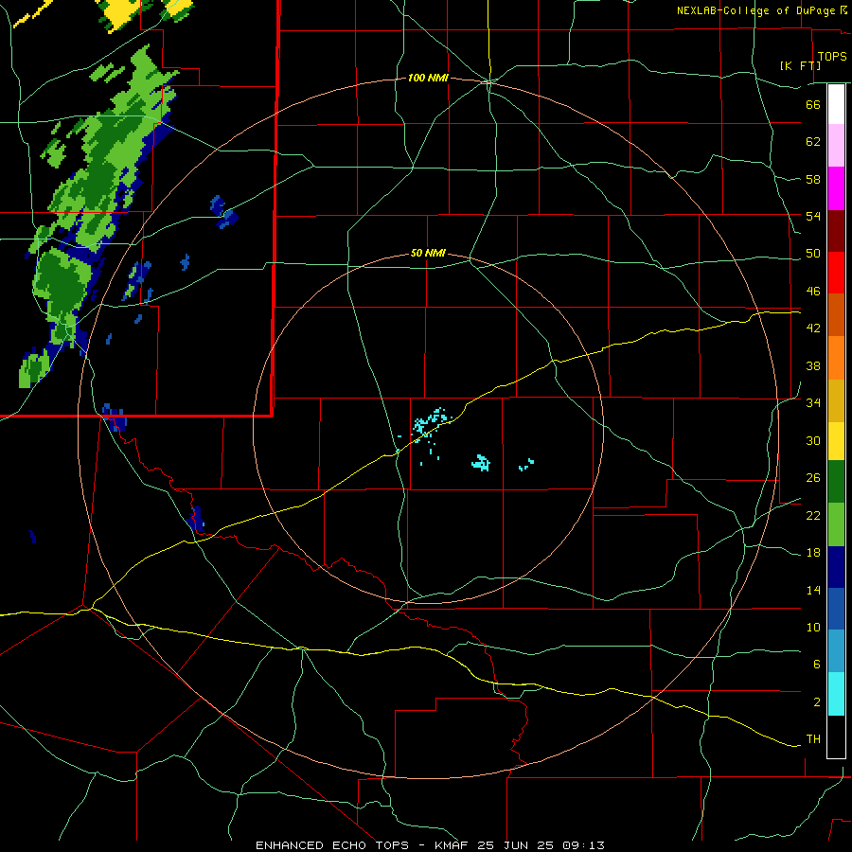Viewport: 852px width, 852px height.
Task: Click the light green legend swatch
Action: 836,524
